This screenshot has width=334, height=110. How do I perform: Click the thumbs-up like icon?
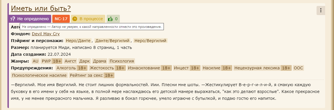point(110,19)
